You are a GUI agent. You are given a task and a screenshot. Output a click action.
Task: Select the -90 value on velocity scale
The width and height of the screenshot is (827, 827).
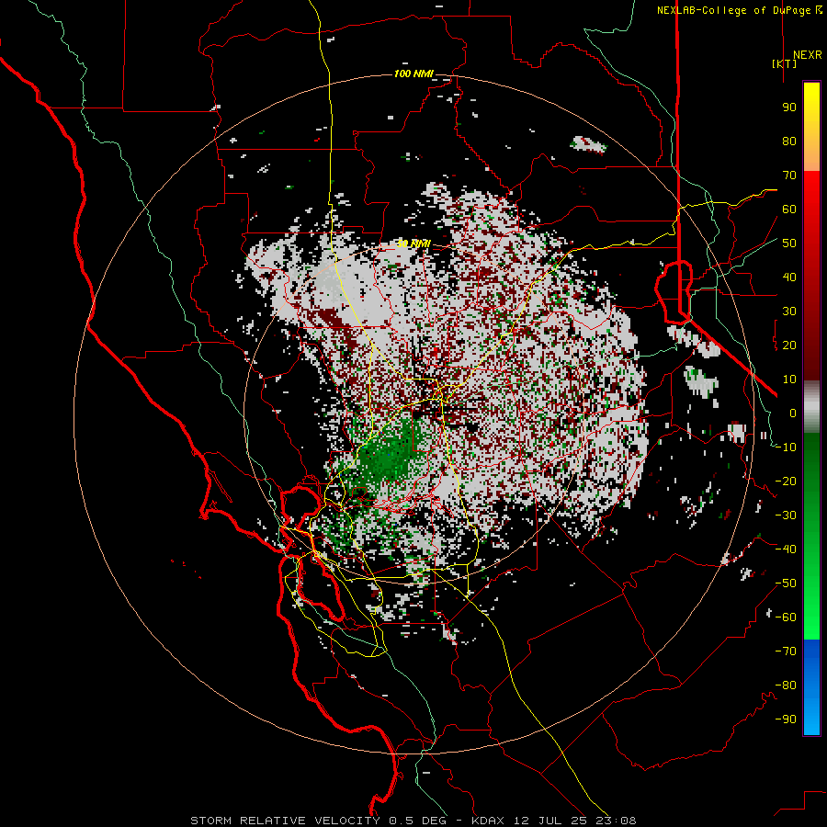click(x=786, y=719)
